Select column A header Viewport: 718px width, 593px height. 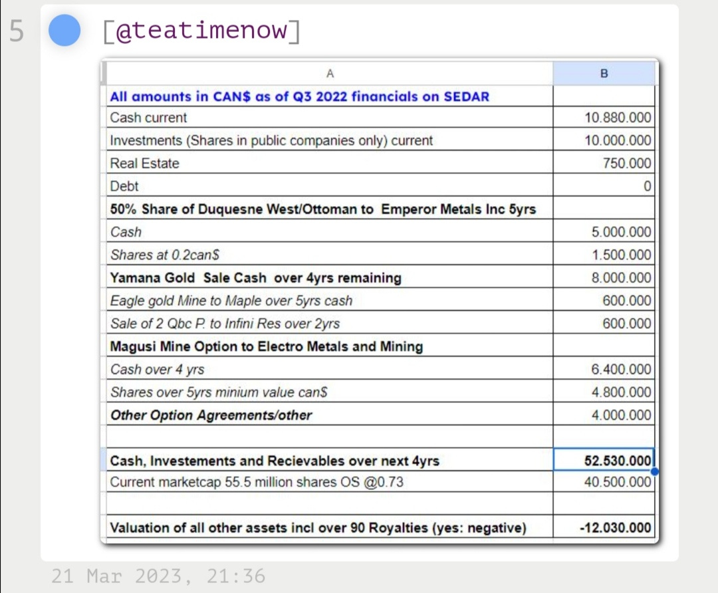330,73
